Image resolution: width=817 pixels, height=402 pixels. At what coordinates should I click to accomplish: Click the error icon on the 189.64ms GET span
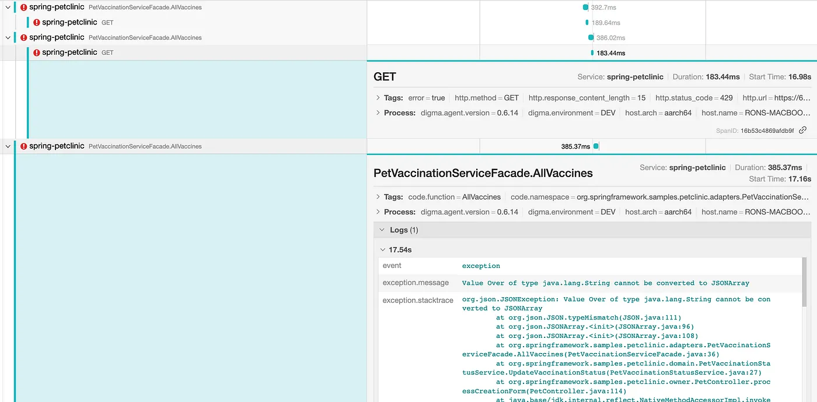[x=36, y=23]
